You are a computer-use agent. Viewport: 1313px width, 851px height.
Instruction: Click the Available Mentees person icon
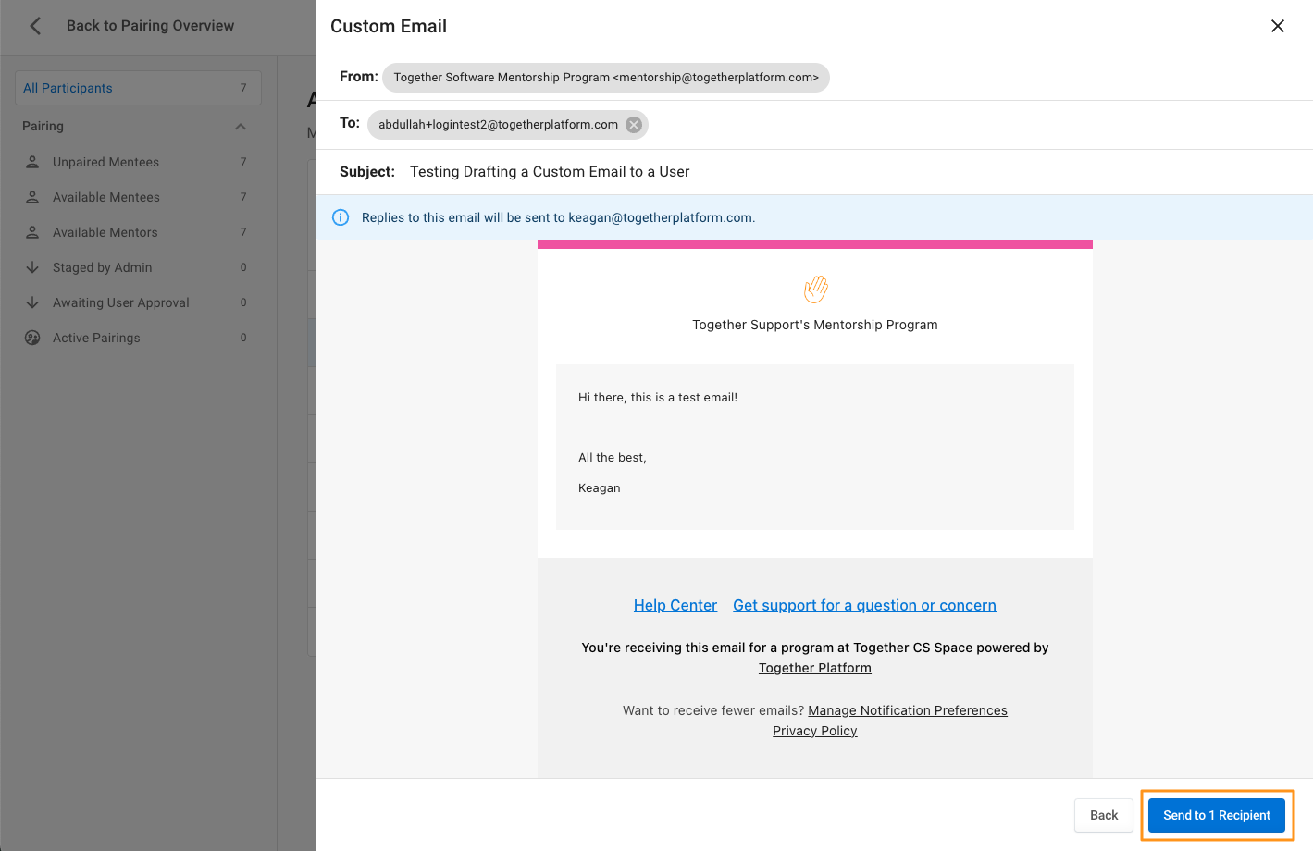point(31,197)
